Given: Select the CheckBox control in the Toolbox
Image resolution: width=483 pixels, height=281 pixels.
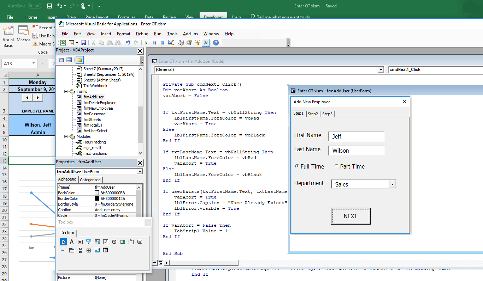Looking at the screenshot, I should (106, 242).
